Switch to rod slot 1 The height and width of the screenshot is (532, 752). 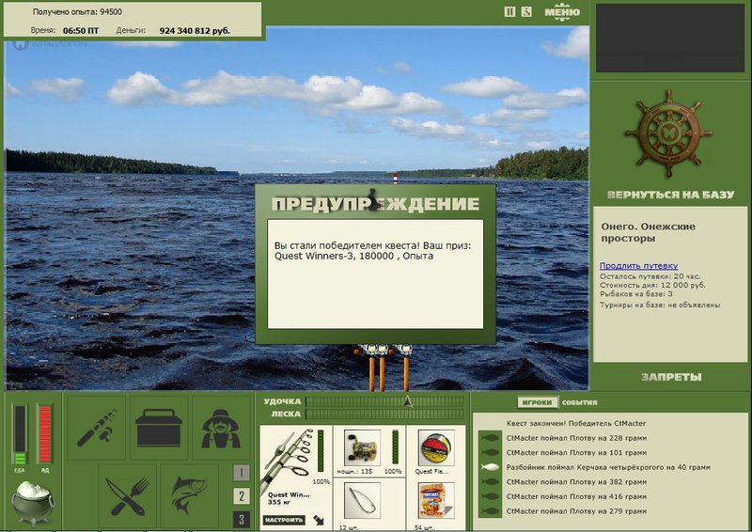[242, 473]
